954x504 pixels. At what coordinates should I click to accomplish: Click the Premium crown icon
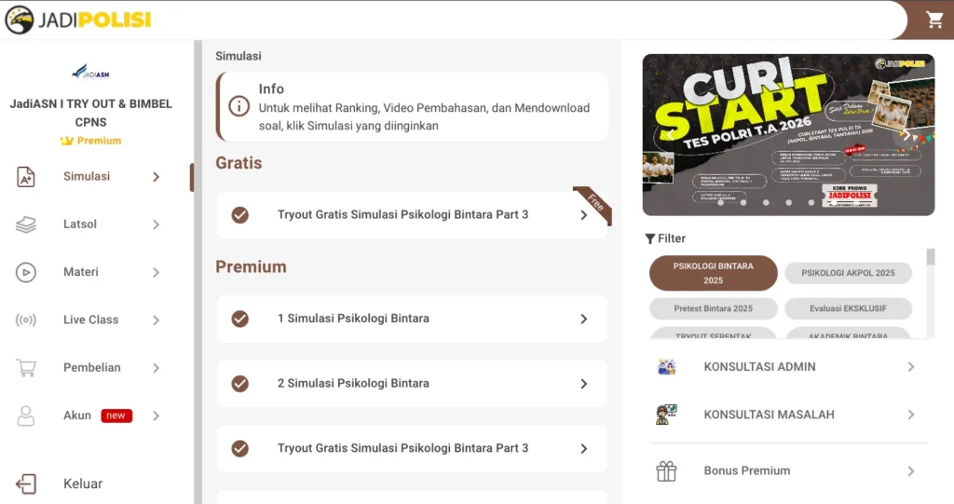click(66, 141)
